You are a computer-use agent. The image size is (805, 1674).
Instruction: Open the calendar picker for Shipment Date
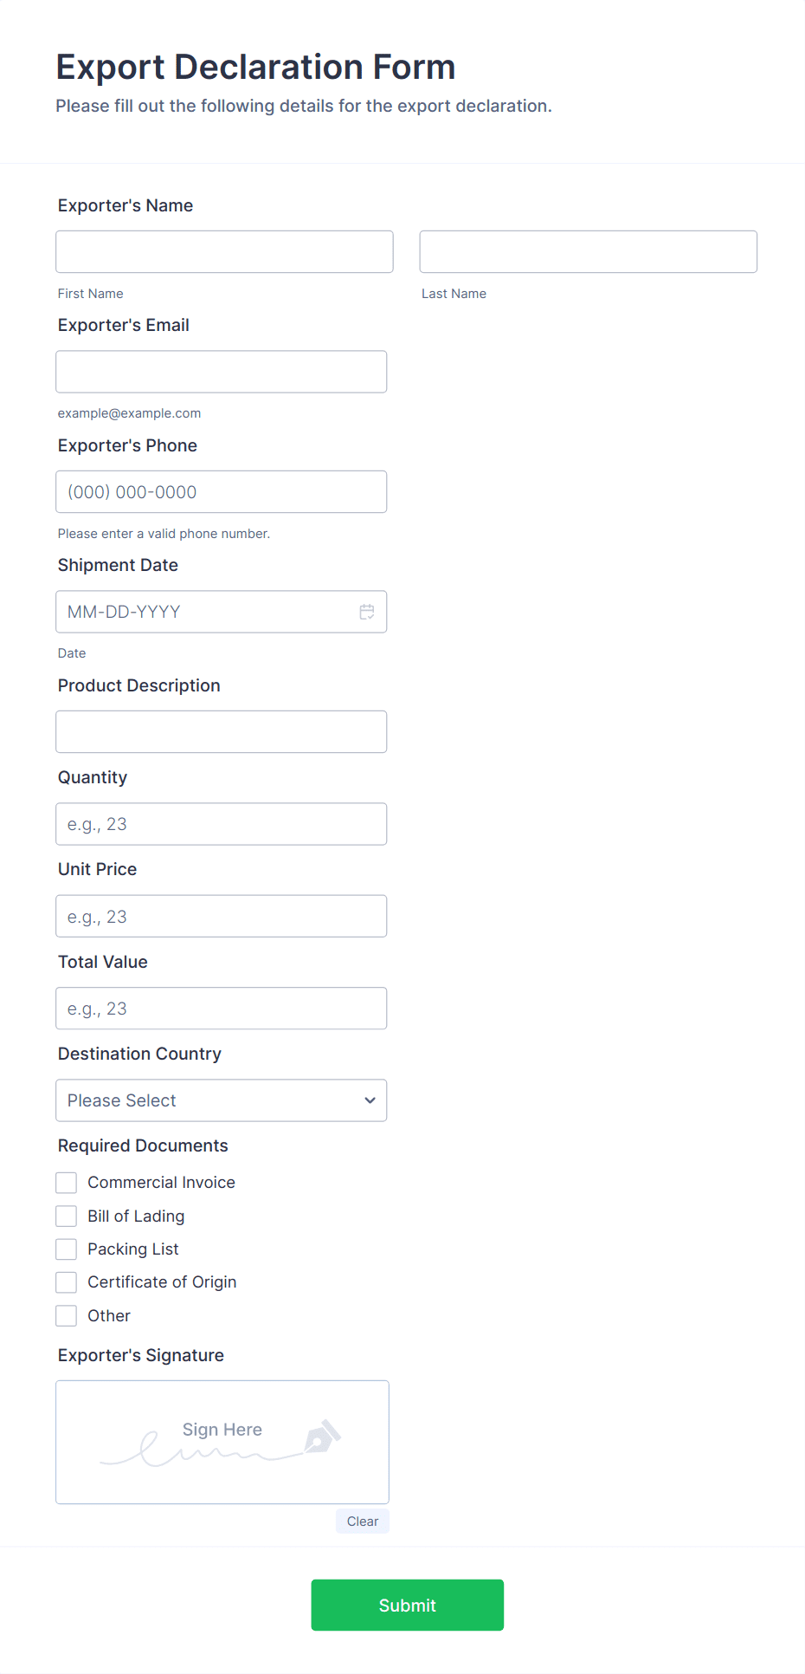366,612
